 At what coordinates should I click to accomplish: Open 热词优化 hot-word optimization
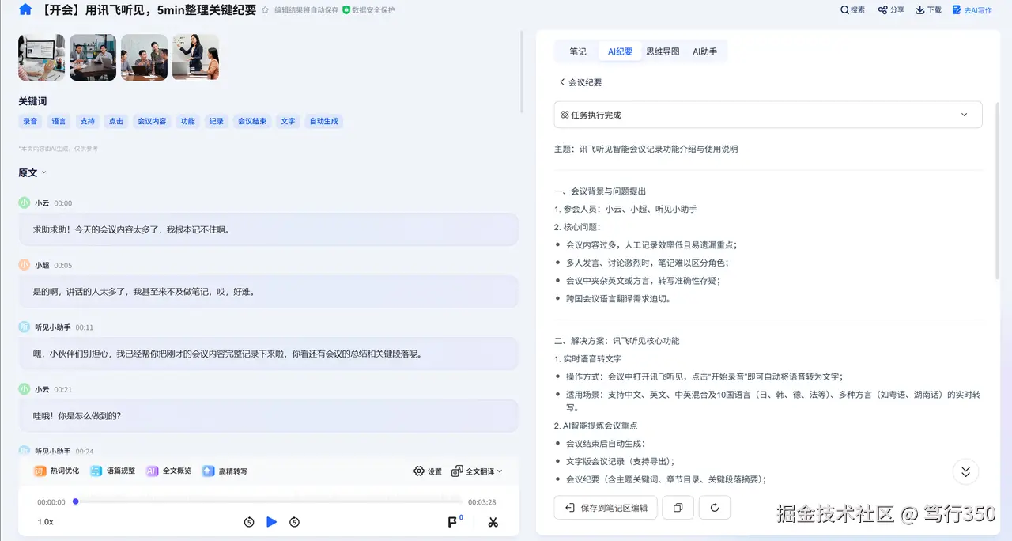tap(57, 471)
